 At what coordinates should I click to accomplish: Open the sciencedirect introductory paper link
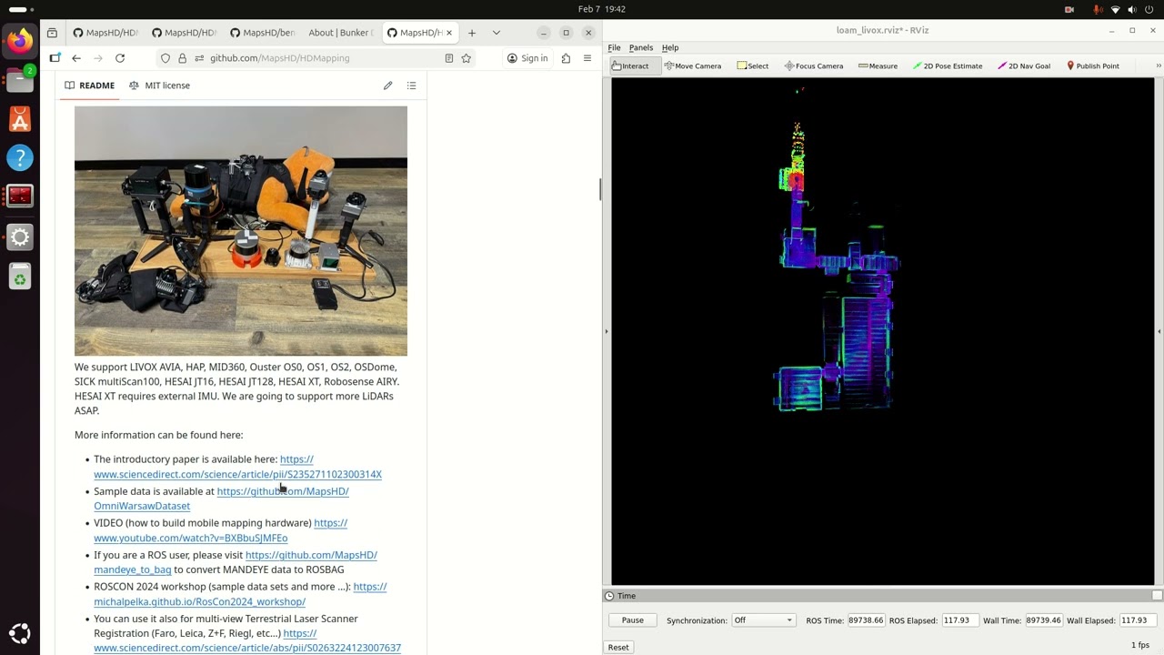tap(237, 467)
